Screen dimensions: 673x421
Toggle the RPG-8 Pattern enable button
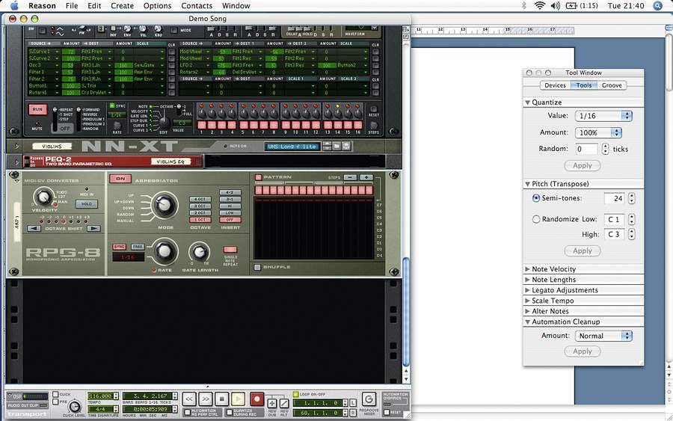(258, 177)
